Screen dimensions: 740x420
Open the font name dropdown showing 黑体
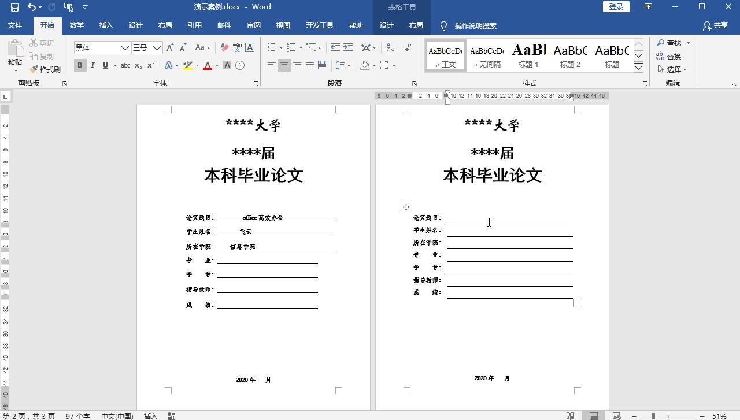pos(124,47)
